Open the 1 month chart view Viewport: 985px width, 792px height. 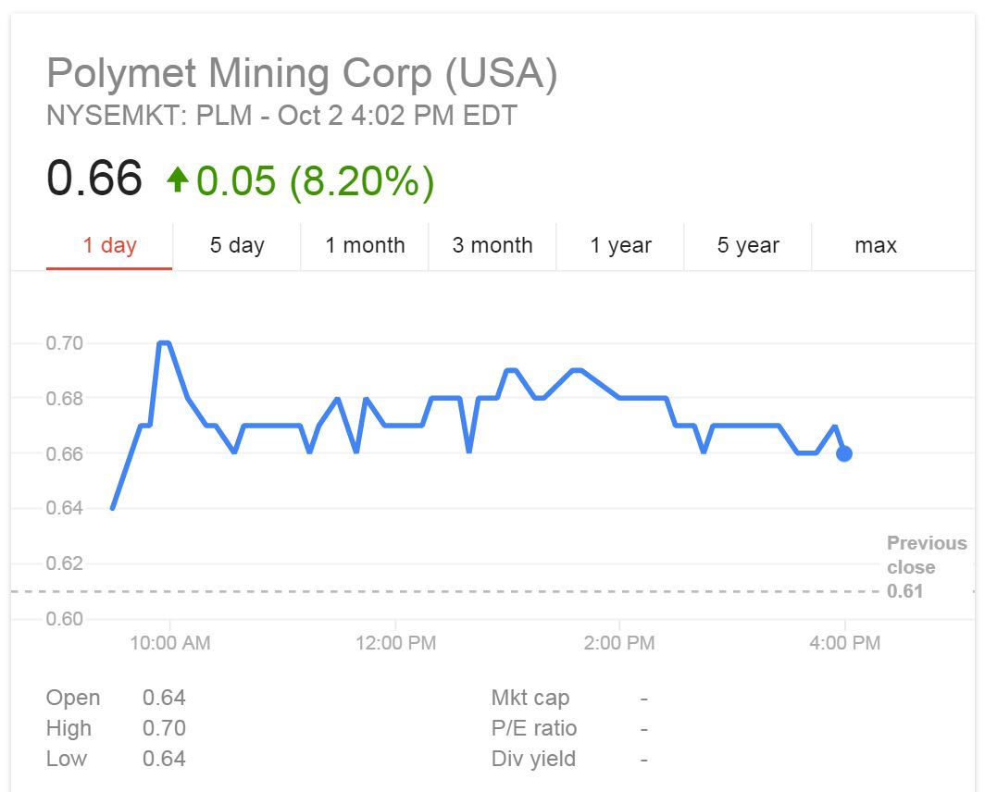coord(365,245)
